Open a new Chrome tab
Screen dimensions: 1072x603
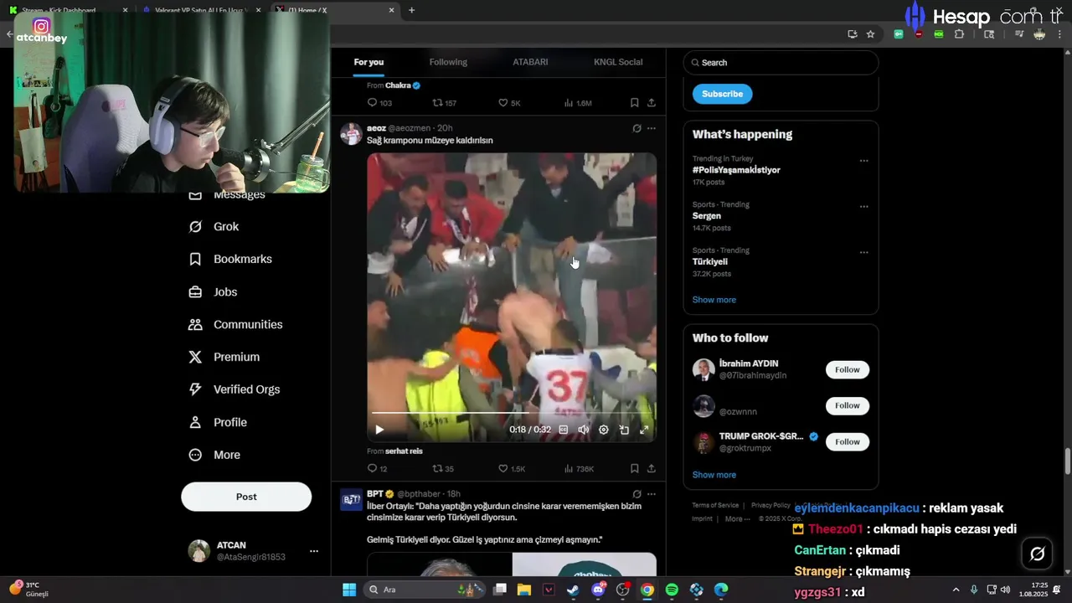pyautogui.click(x=411, y=10)
